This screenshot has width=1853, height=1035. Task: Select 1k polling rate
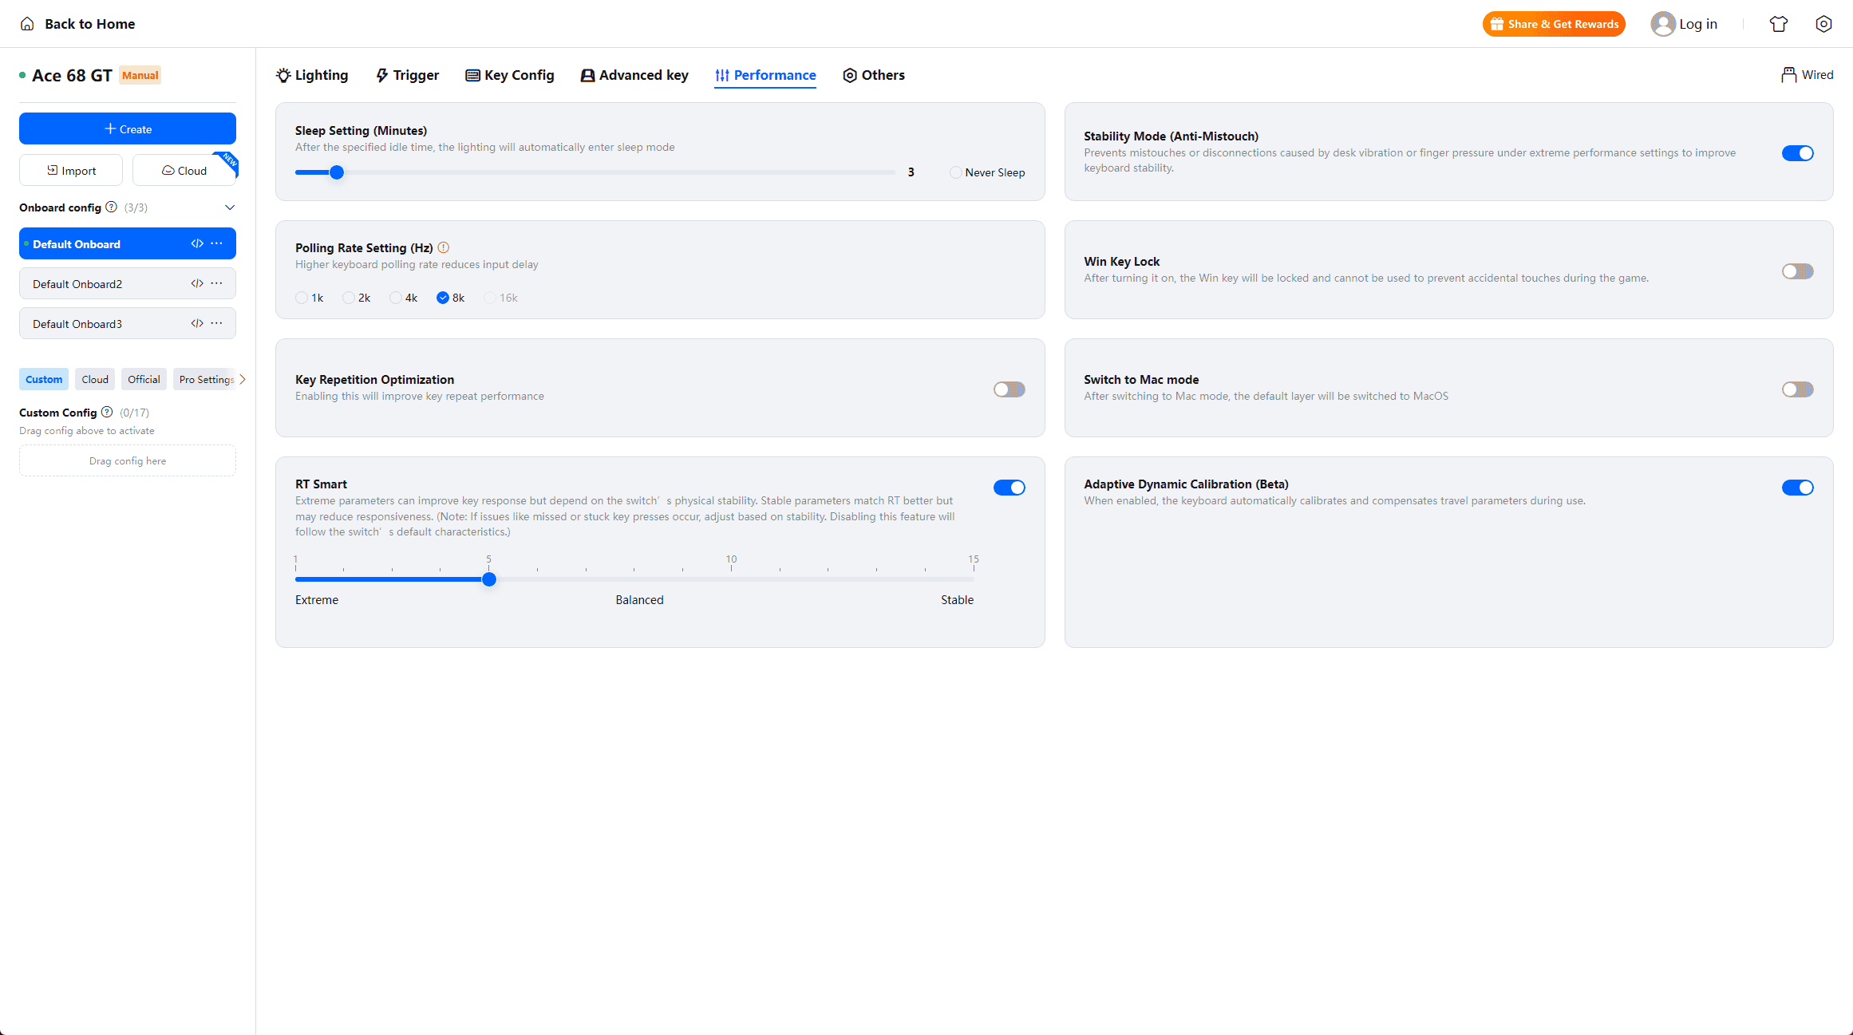coord(310,298)
